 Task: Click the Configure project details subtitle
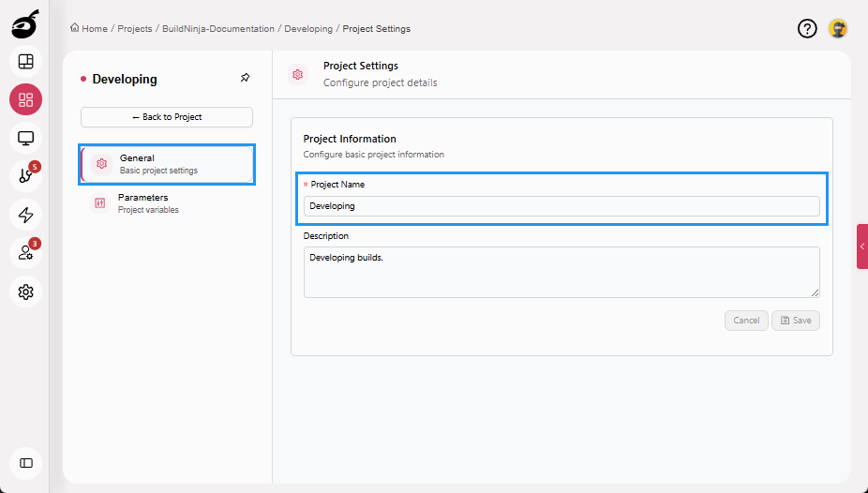381,82
